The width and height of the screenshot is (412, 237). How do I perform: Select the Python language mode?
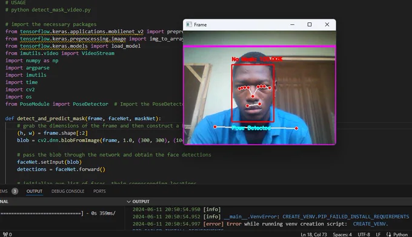tap(400, 235)
